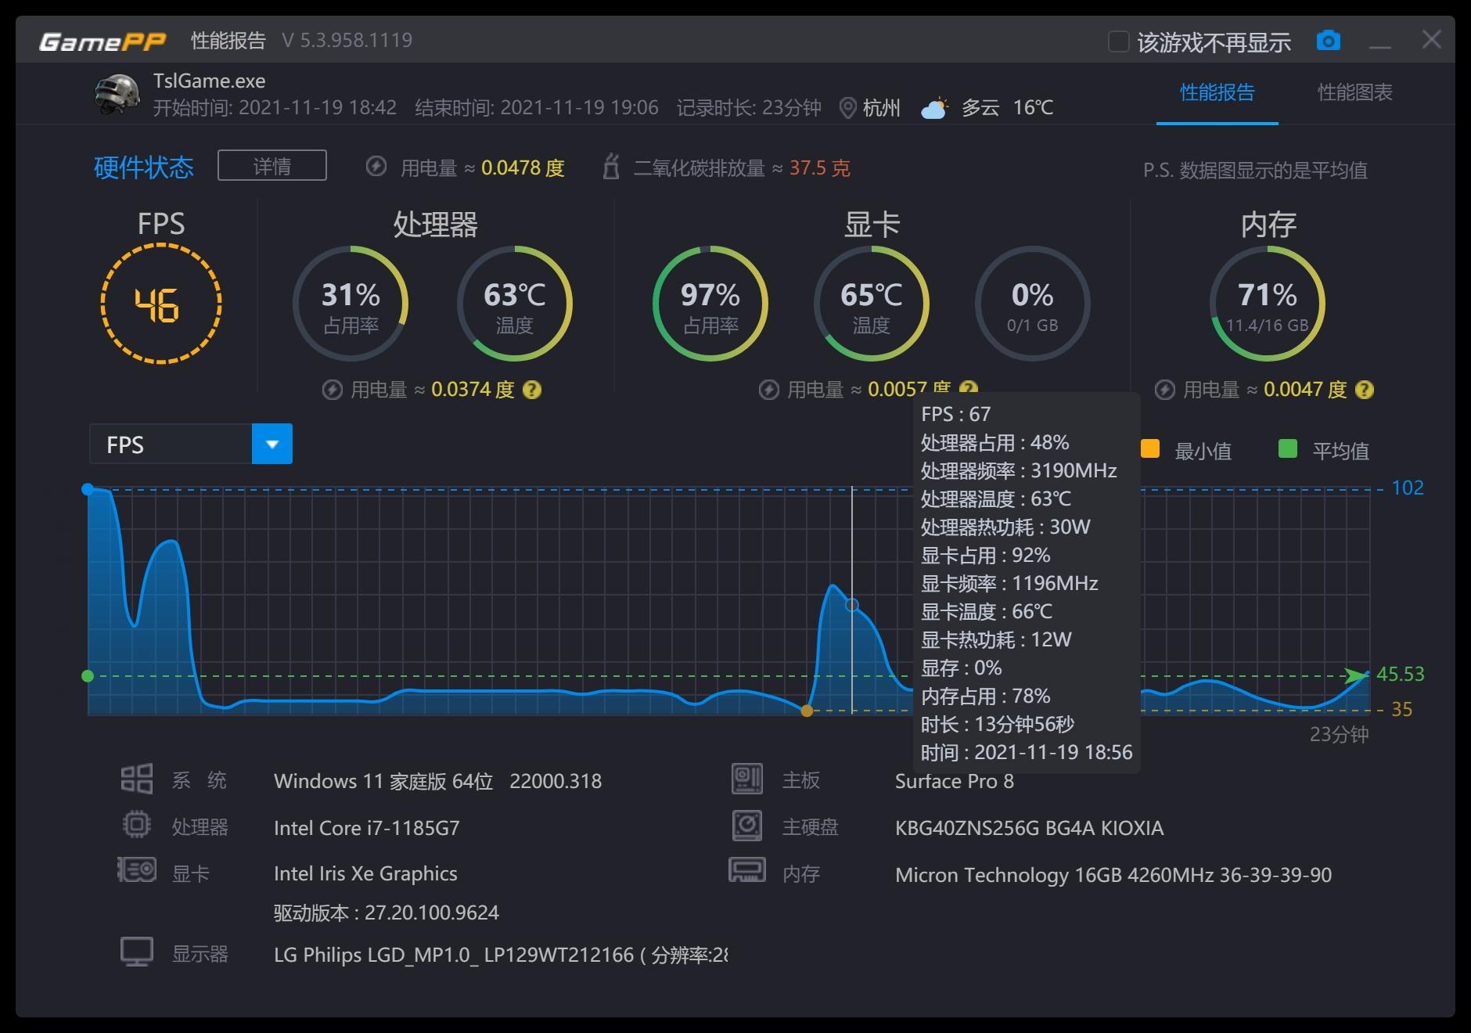Expand the memory power usage help tooltip
The height and width of the screenshot is (1033, 1471).
point(1366,389)
